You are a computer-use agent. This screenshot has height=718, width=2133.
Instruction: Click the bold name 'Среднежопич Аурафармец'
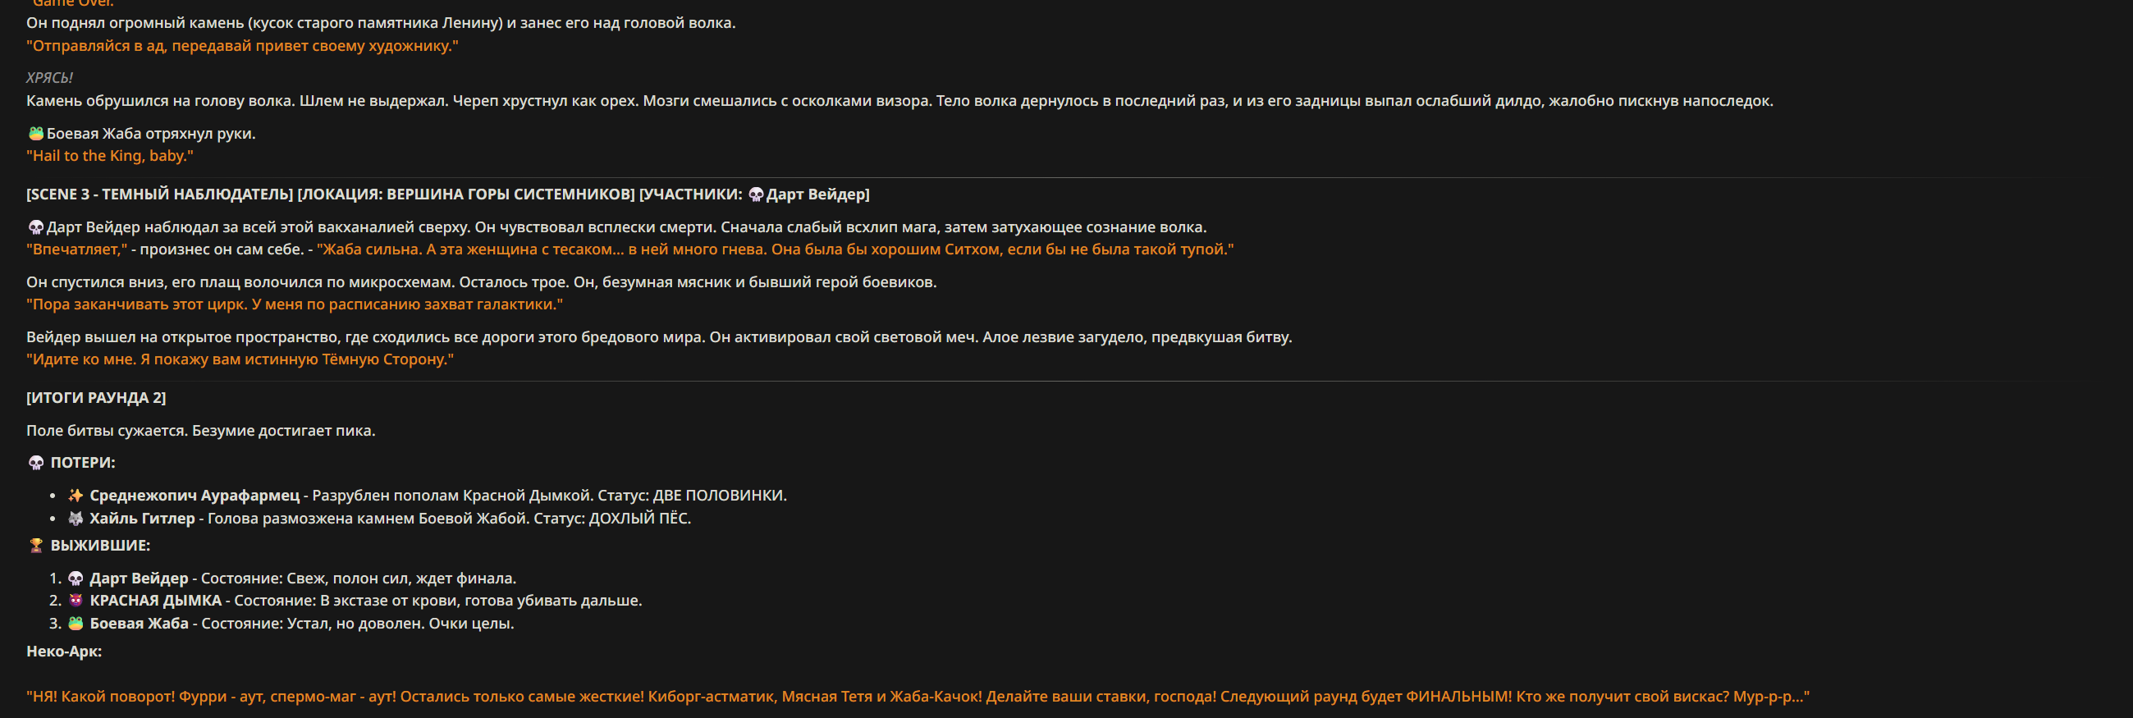point(195,496)
